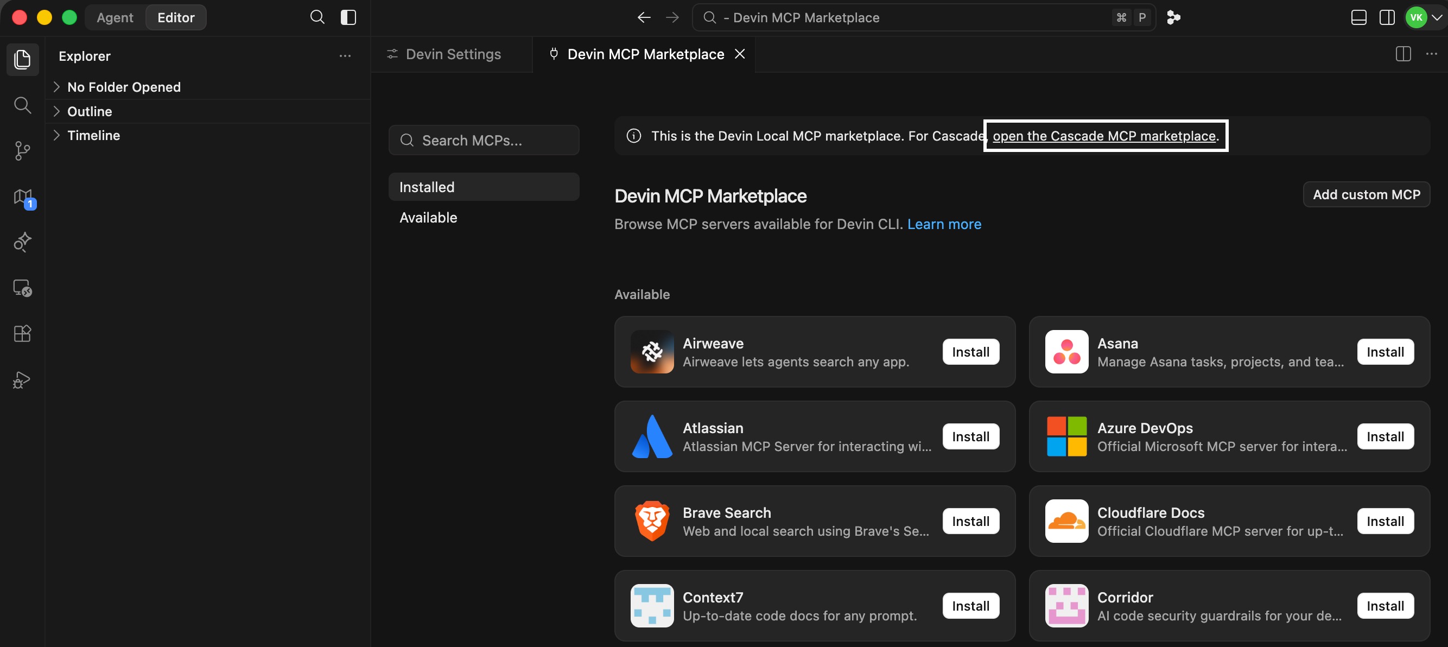The width and height of the screenshot is (1448, 647).
Task: Click the Azure DevOps Microsoft logo
Action: [x=1066, y=437]
